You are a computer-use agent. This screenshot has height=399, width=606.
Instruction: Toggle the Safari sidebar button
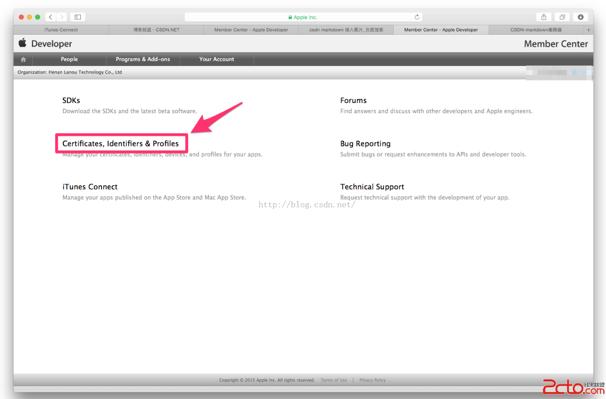pos(78,17)
